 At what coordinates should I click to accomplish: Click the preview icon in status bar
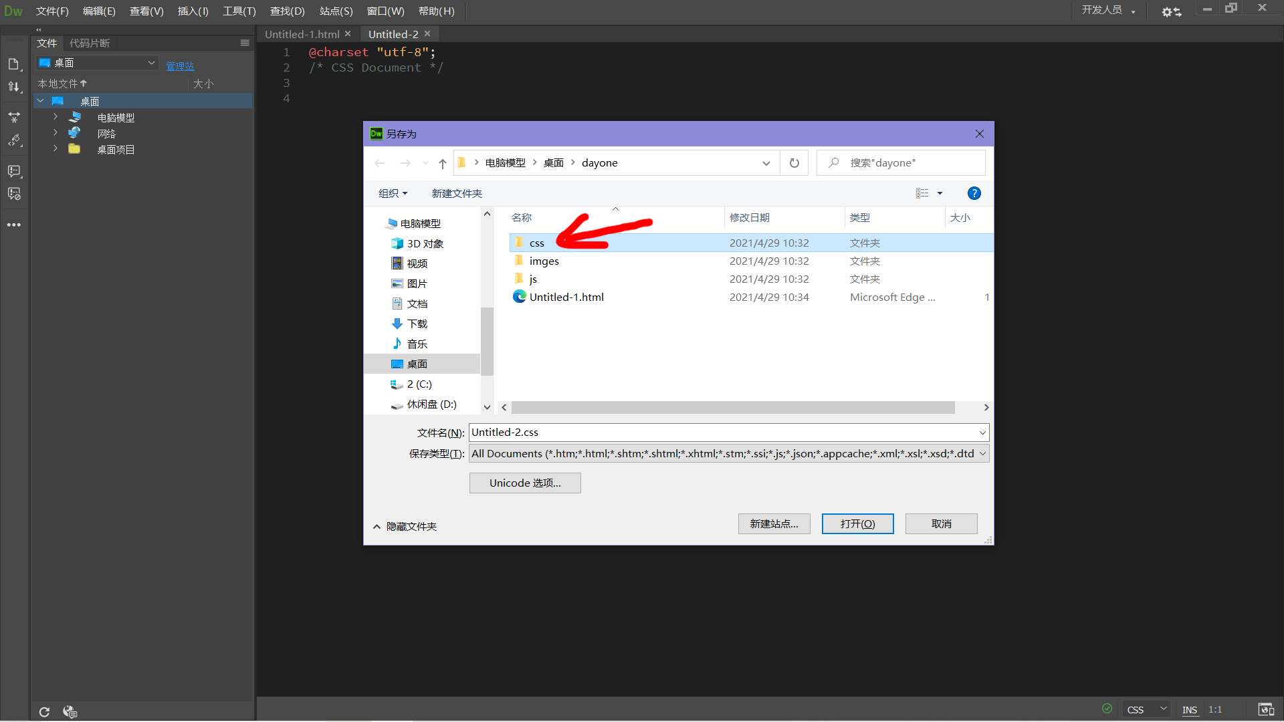click(x=1266, y=709)
